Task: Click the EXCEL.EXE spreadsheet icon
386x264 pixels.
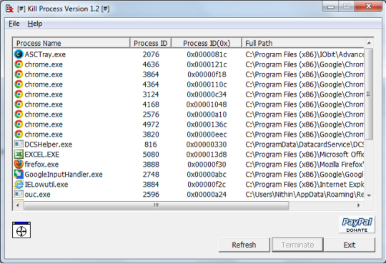Action: pyautogui.click(x=19, y=155)
